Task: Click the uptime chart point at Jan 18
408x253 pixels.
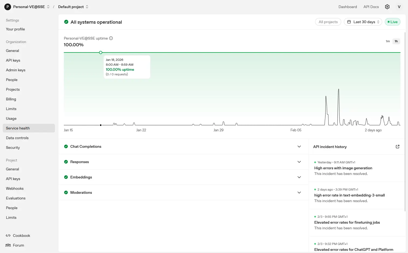Action: 100,52
